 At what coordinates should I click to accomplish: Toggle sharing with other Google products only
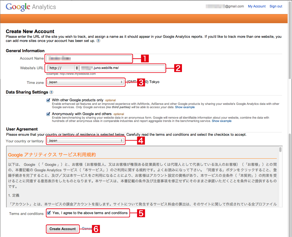point(48,100)
